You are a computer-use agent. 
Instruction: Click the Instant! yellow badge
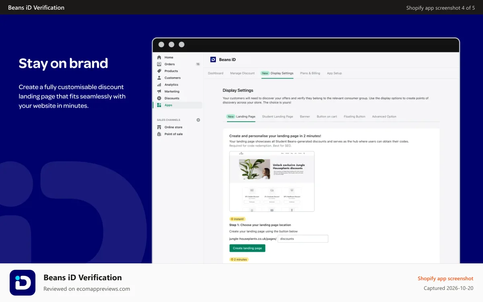click(x=237, y=219)
